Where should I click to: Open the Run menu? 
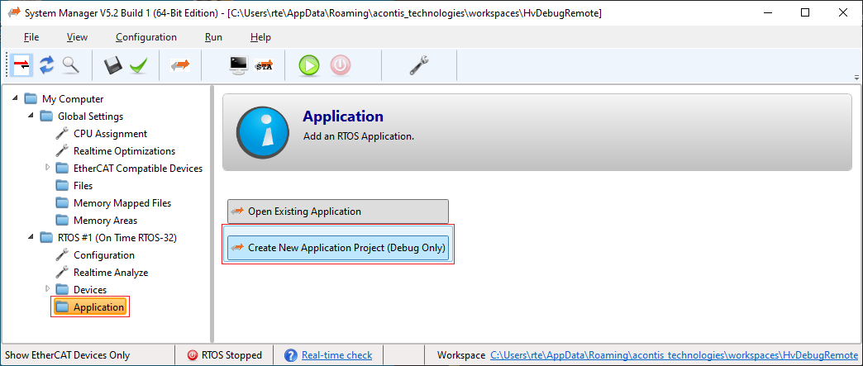click(x=213, y=37)
